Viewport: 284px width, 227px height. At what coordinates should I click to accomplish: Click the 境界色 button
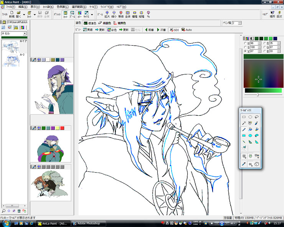[x=119, y=23]
